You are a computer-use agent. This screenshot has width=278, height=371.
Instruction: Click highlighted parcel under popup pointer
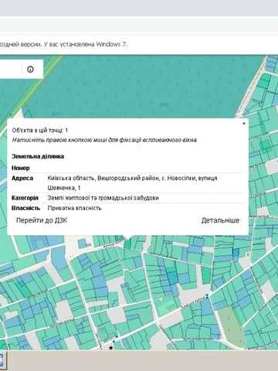click(127, 243)
